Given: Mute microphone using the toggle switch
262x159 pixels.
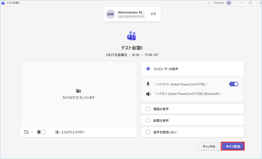Looking at the screenshot, I should click(x=234, y=84).
